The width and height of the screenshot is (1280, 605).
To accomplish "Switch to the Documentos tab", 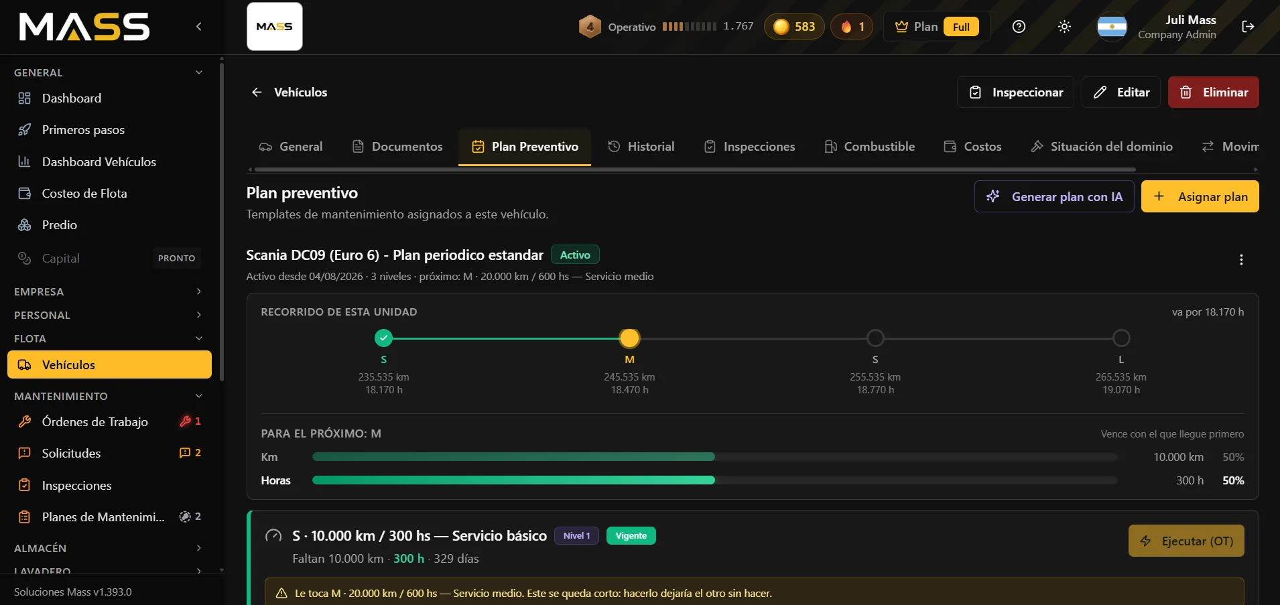I will click(397, 147).
